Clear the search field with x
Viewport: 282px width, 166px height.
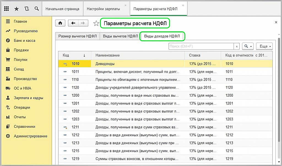[237, 47]
